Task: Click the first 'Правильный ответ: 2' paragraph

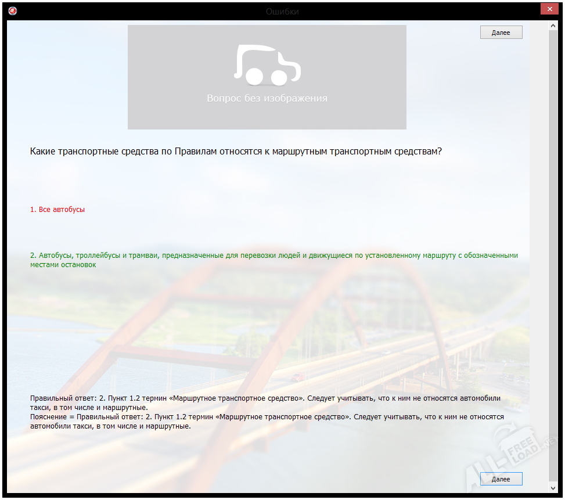Action: pyautogui.click(x=265, y=403)
